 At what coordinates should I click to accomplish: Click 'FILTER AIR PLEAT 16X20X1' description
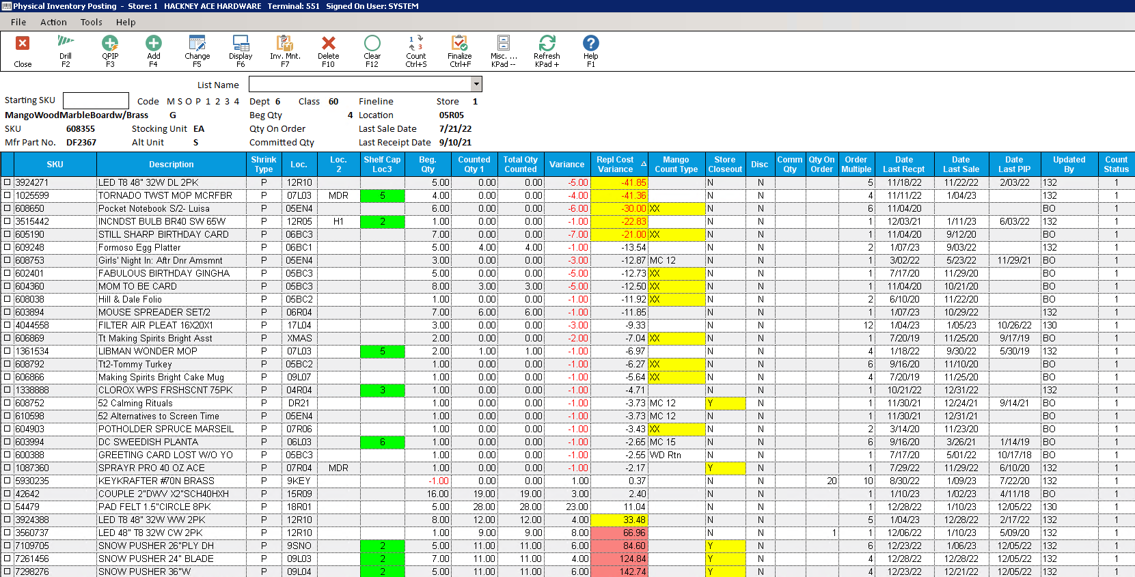point(156,325)
